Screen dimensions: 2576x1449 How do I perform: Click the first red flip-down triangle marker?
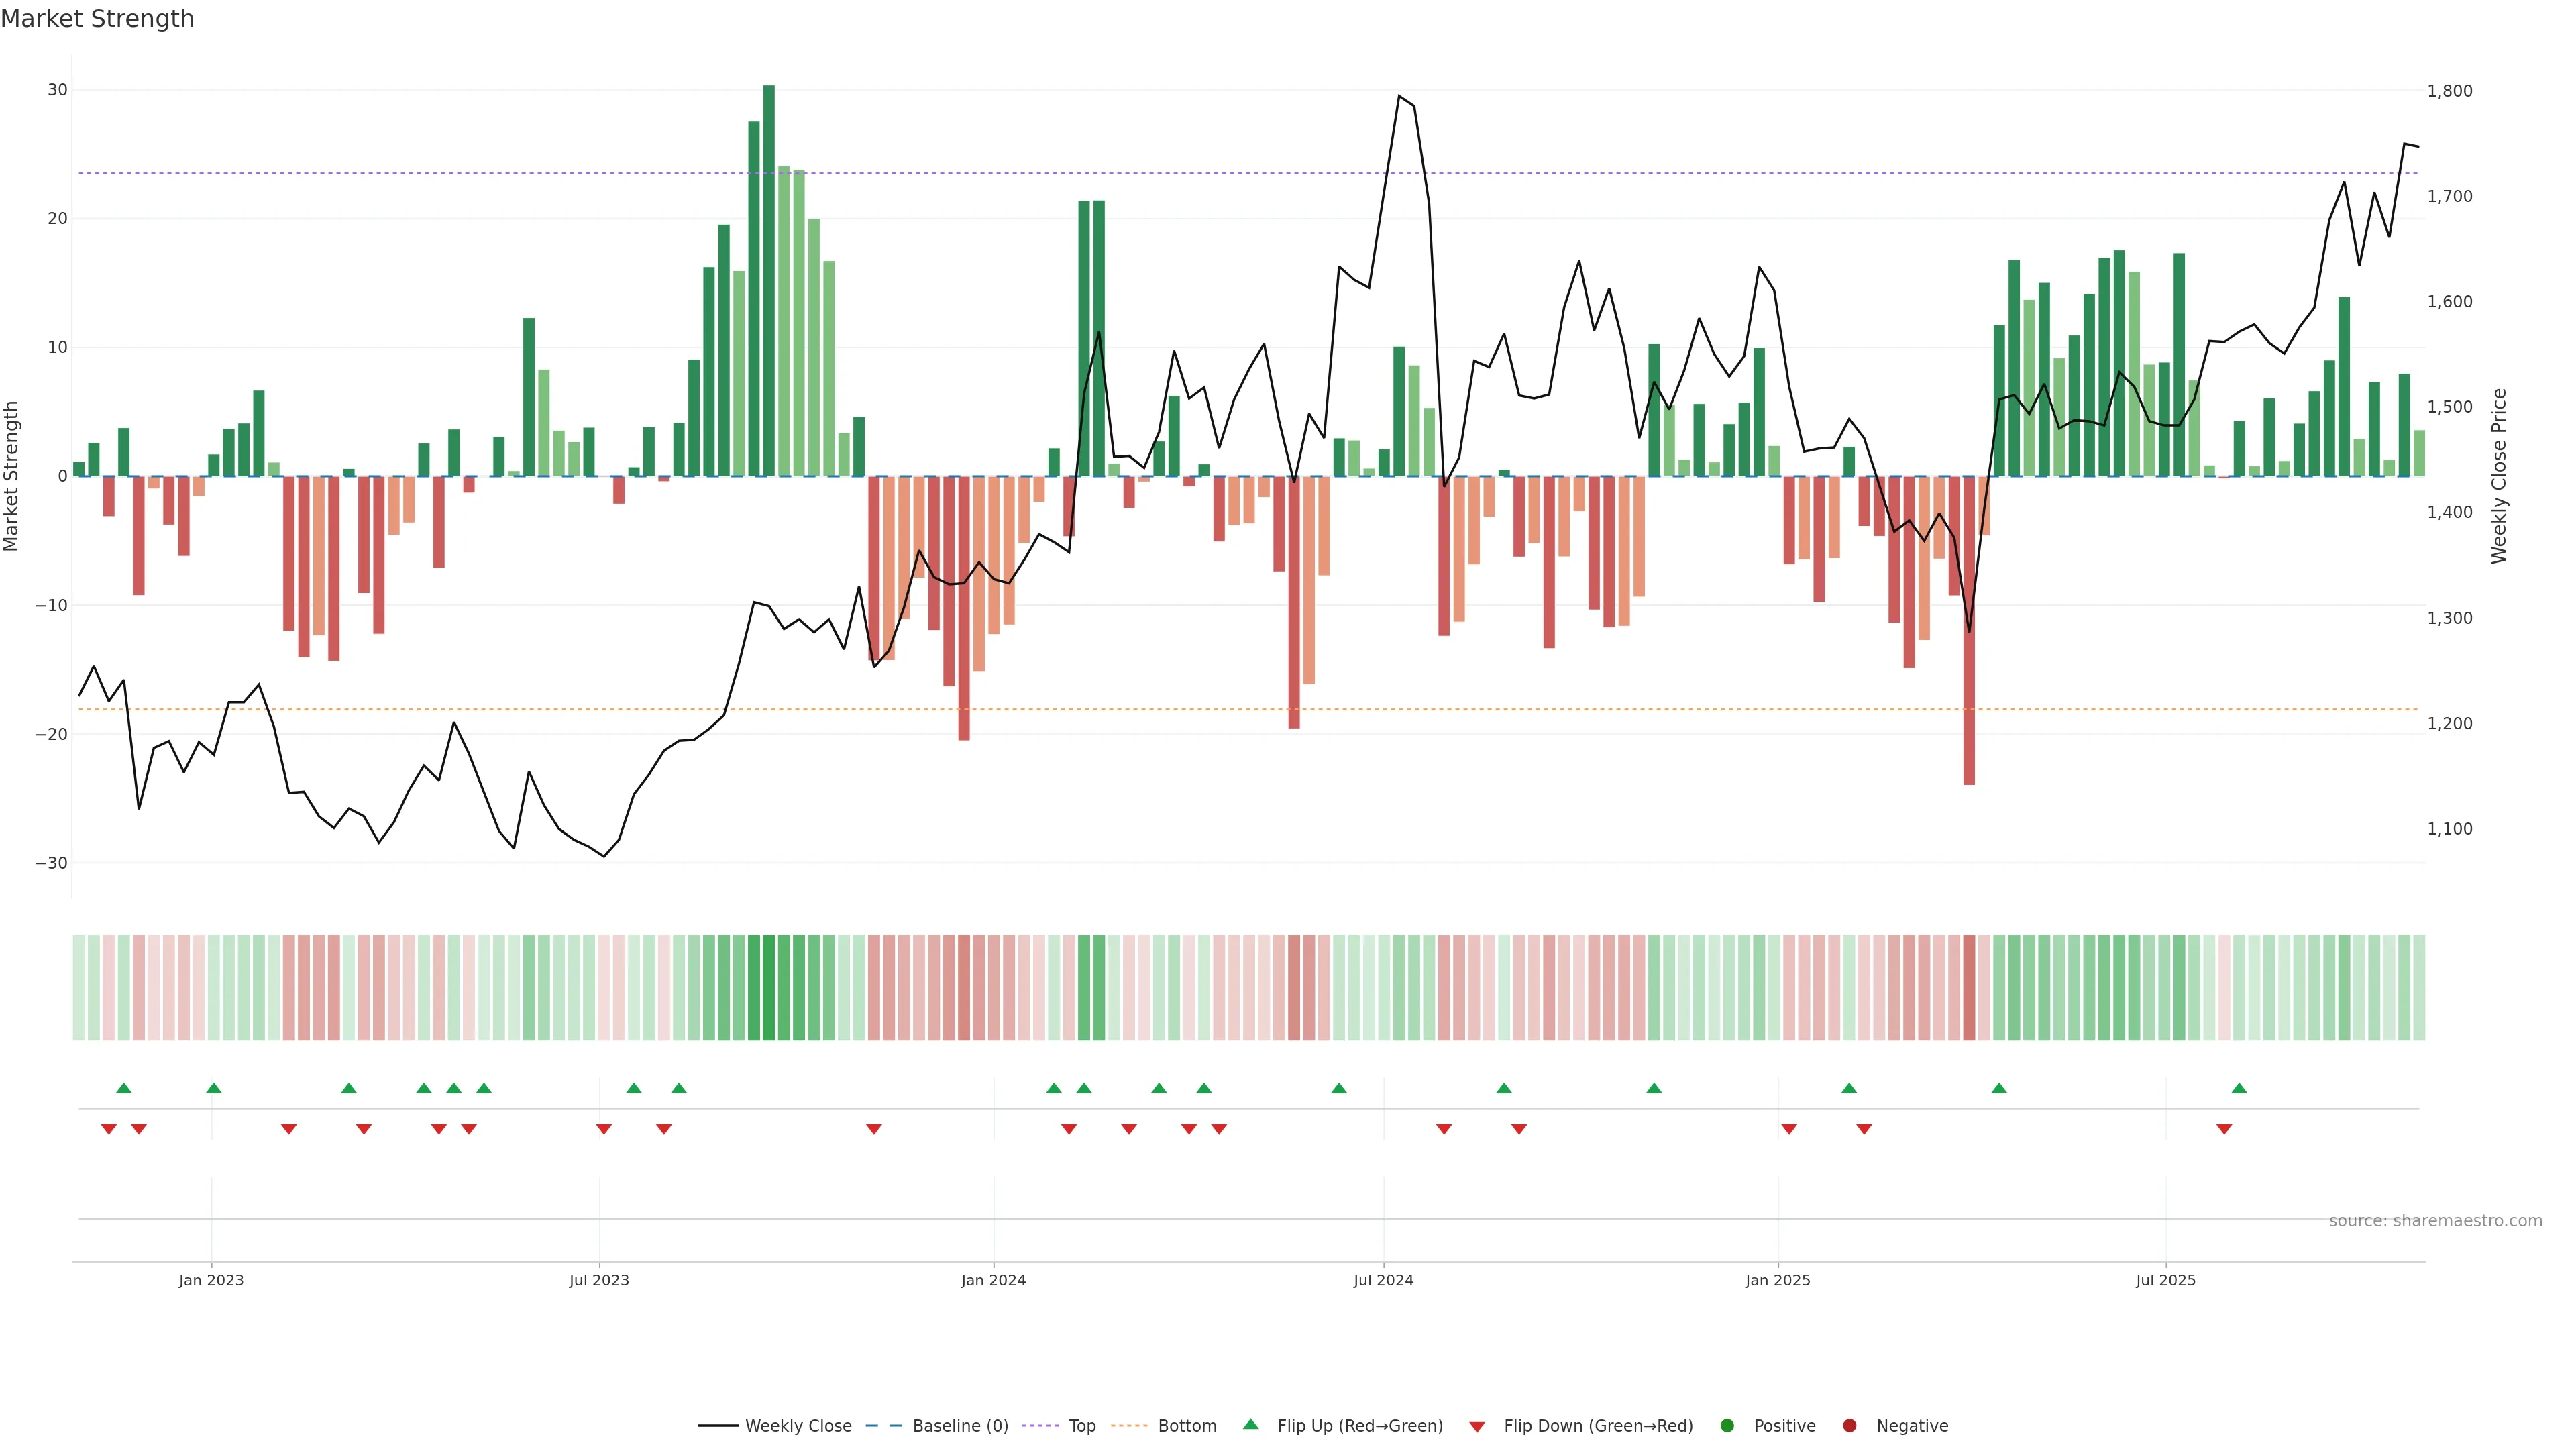point(109,1129)
